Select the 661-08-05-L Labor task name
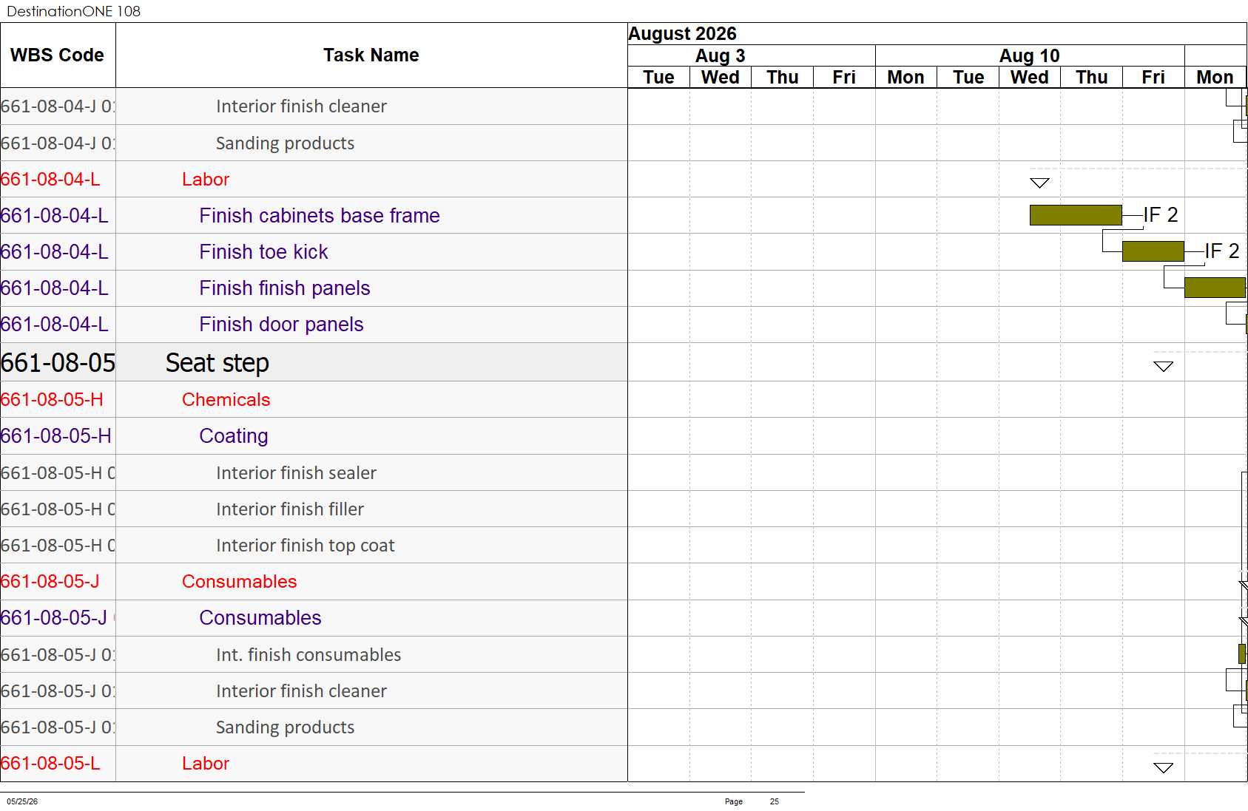The image size is (1248, 811). coord(206,763)
